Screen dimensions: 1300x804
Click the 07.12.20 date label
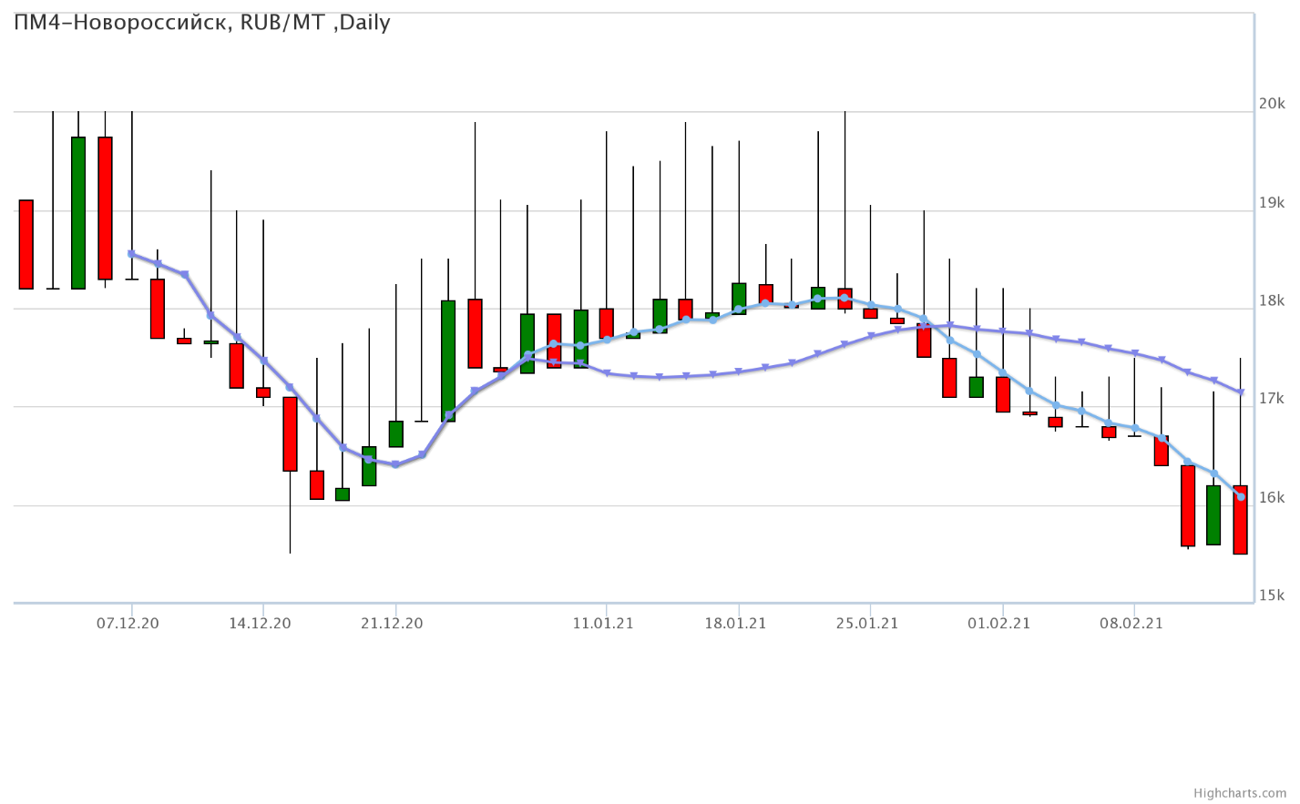tap(128, 624)
